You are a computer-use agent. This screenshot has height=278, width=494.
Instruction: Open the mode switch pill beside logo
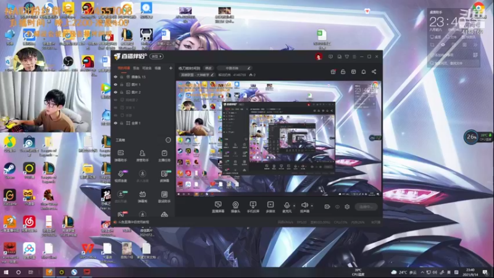click(x=156, y=56)
